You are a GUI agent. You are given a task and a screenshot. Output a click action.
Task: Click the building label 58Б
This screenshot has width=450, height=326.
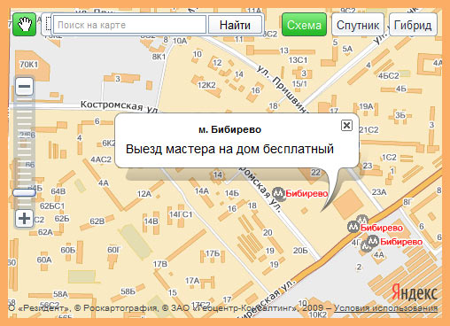128,291
